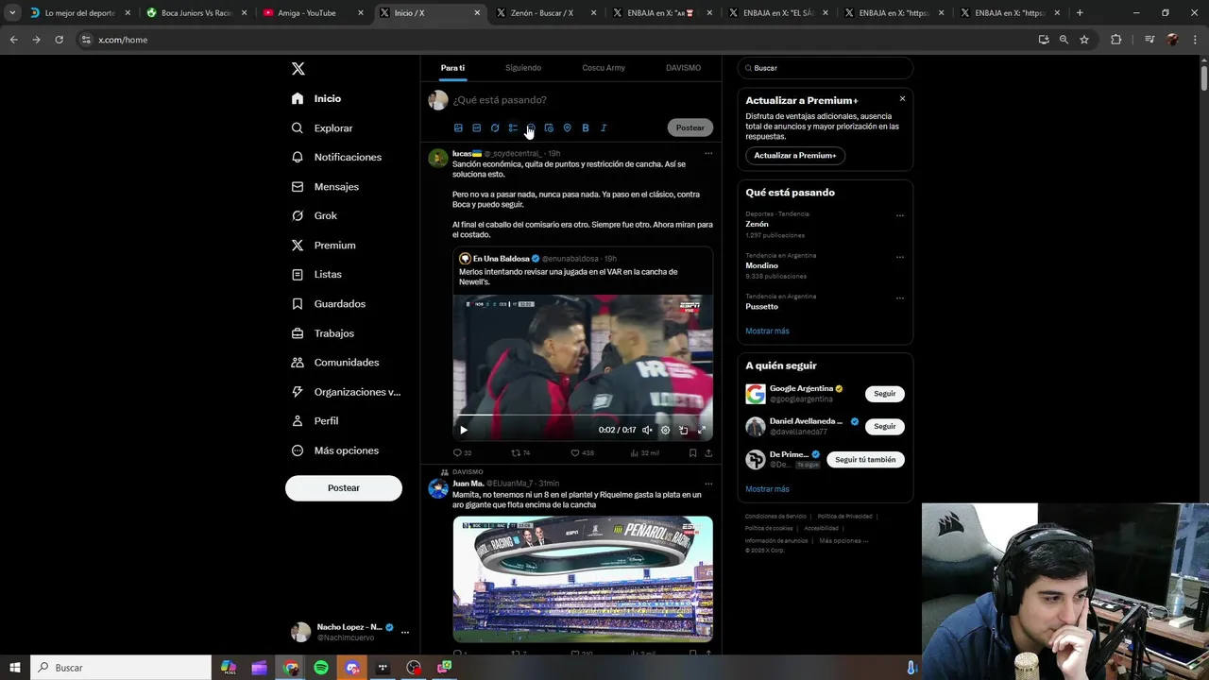Add media image in the composer
This screenshot has width=1209, height=680.
click(458, 127)
